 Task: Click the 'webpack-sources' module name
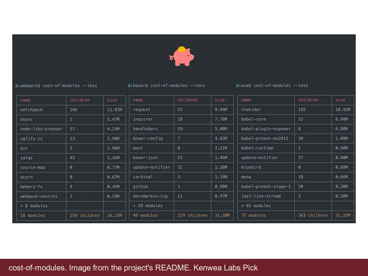(39, 196)
